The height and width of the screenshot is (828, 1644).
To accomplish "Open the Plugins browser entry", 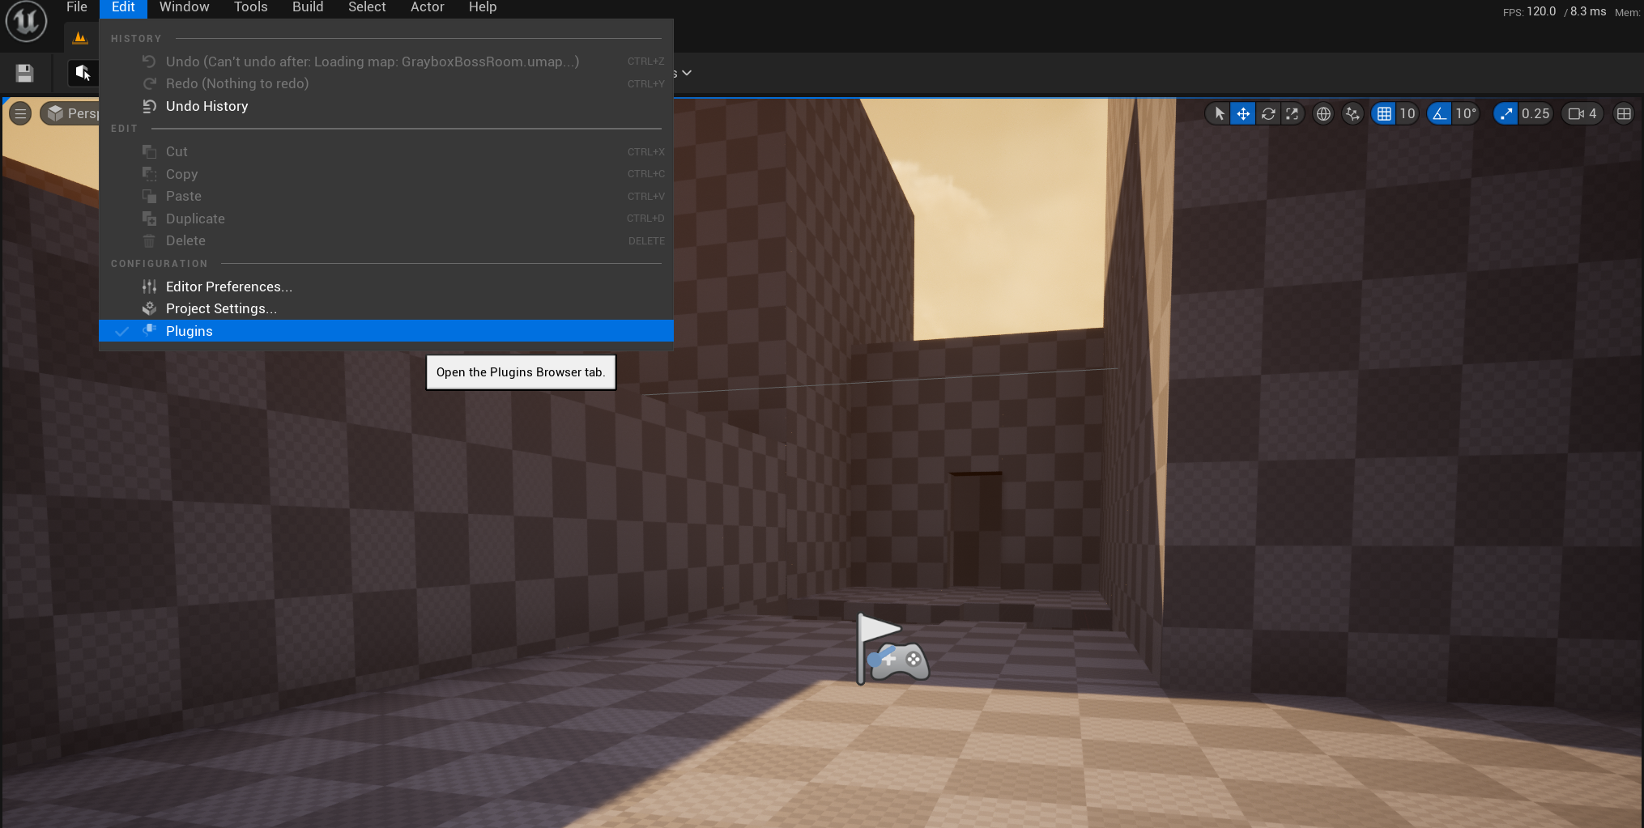I will (386, 331).
